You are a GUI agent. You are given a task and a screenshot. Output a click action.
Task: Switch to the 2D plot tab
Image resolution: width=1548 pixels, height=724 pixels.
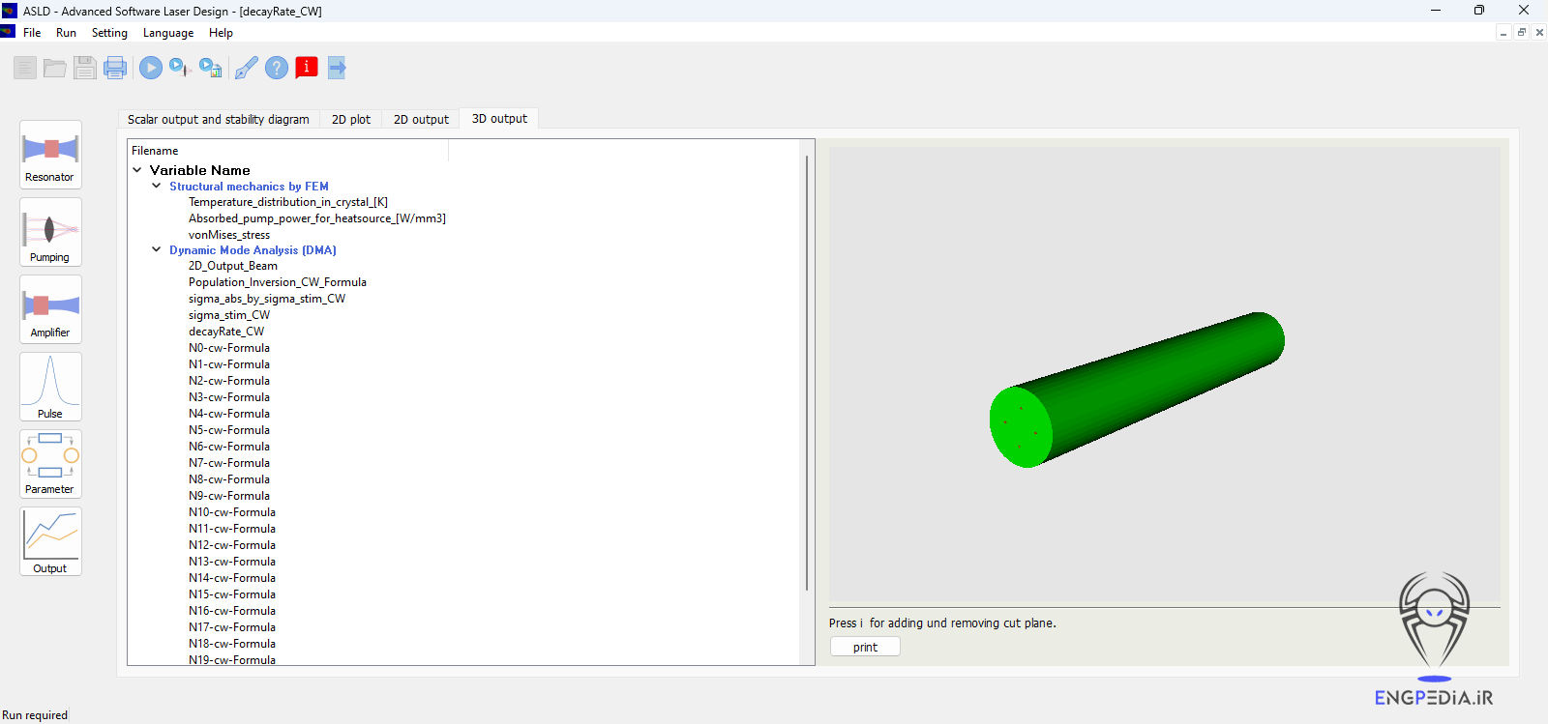pyautogui.click(x=350, y=120)
